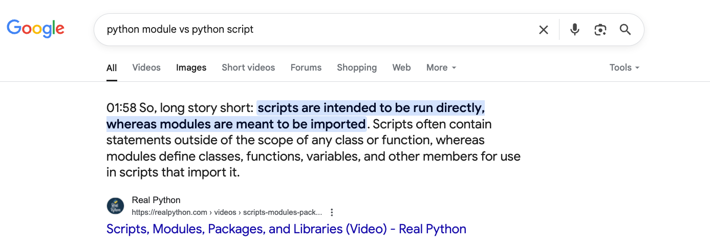This screenshot has height=244, width=710.
Task: Open the Tools dropdown
Action: [624, 68]
